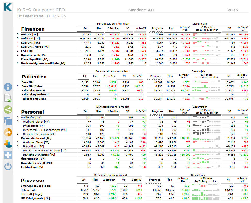This screenshot has height=203, width=251.
Task: Click the year 2025 in the header
Action: click(x=233, y=10)
